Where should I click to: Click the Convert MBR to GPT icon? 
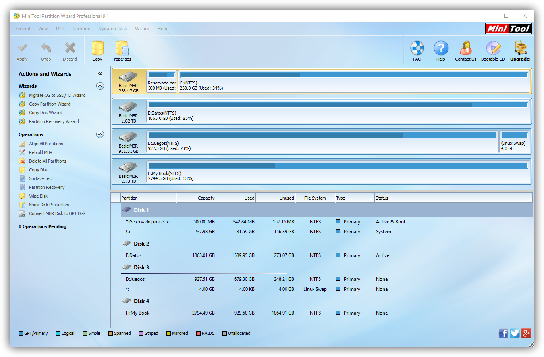(22, 213)
